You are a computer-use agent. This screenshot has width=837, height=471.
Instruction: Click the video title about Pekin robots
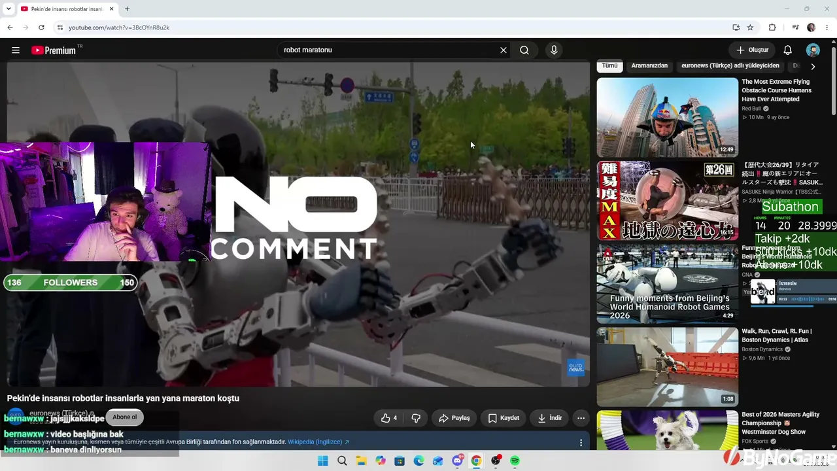pyautogui.click(x=123, y=398)
